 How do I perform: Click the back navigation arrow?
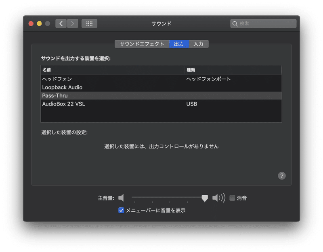(61, 23)
